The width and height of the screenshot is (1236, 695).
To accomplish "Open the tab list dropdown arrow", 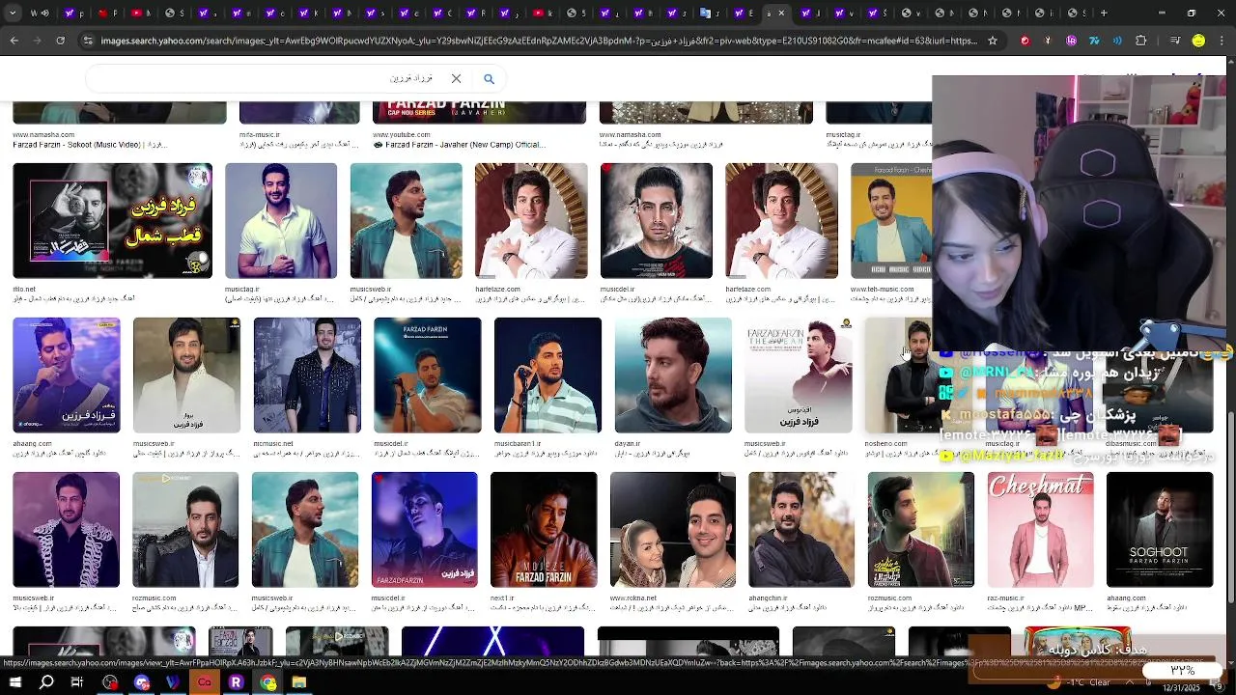I will pyautogui.click(x=13, y=13).
